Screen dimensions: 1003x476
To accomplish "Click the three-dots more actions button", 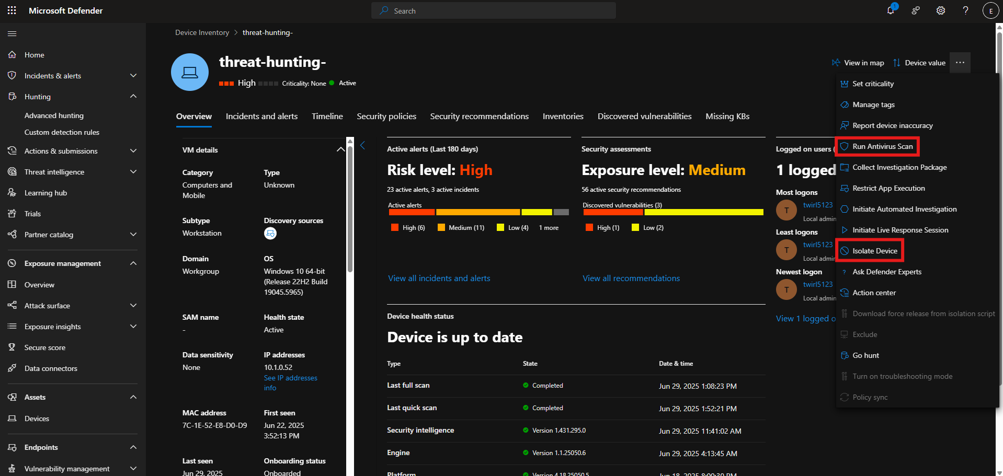I will pyautogui.click(x=960, y=63).
